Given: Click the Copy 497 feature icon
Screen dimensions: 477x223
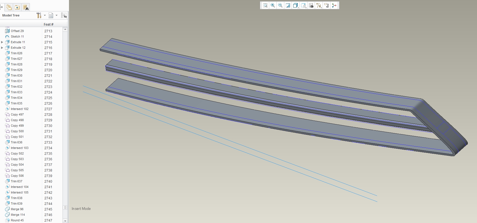Looking at the screenshot, I should tap(7, 114).
